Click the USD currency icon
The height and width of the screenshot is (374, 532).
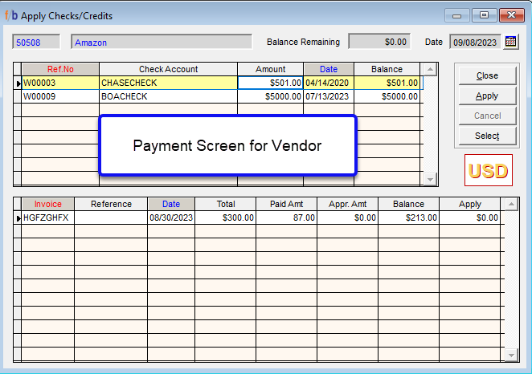(488, 171)
